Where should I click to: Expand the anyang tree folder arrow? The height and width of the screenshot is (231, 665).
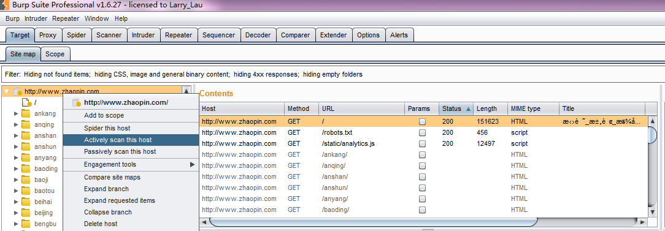click(16, 157)
